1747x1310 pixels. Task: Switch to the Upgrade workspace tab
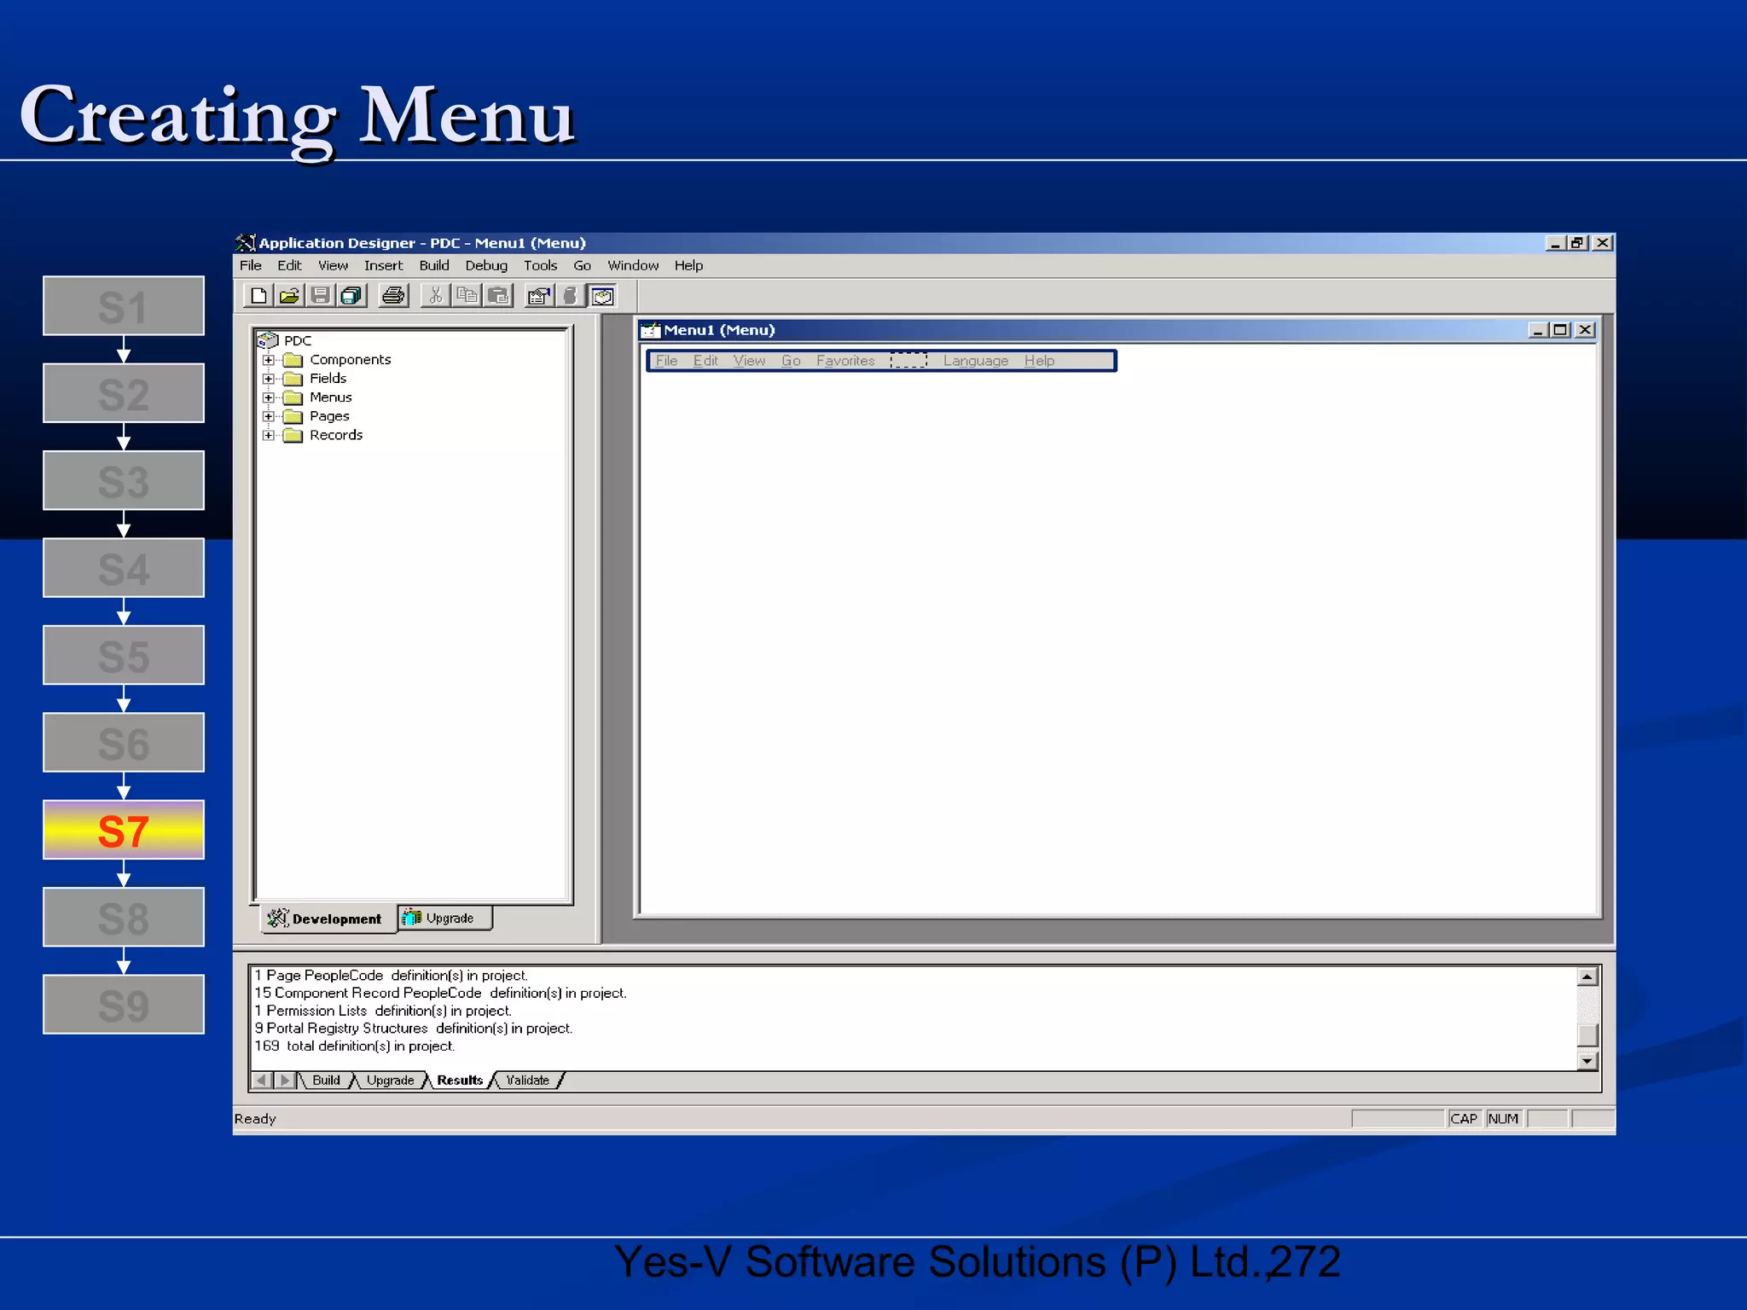445,918
